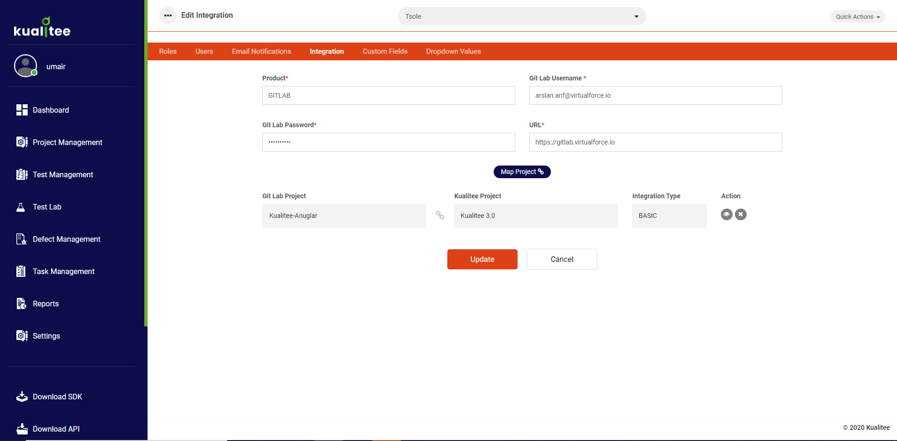Click the Download API icon
Viewport: 897px width, 441px height.
(22, 429)
